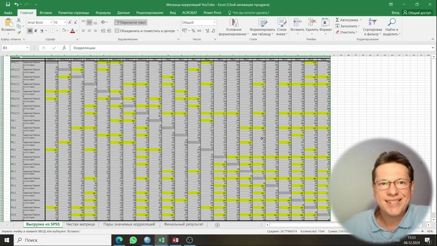Screen dimensions: 437x246
Task: Decrease indent
Action: pos(103,31)
